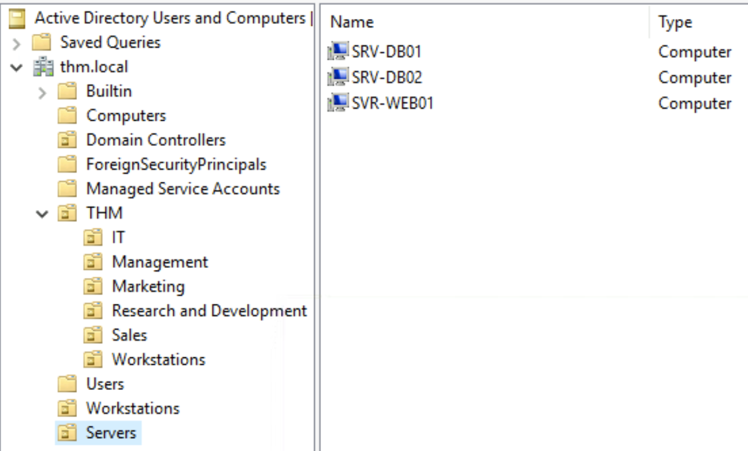Screen dimensions: 748x451
Task: Select the Workstations label nested under THM
Action: pos(158,359)
